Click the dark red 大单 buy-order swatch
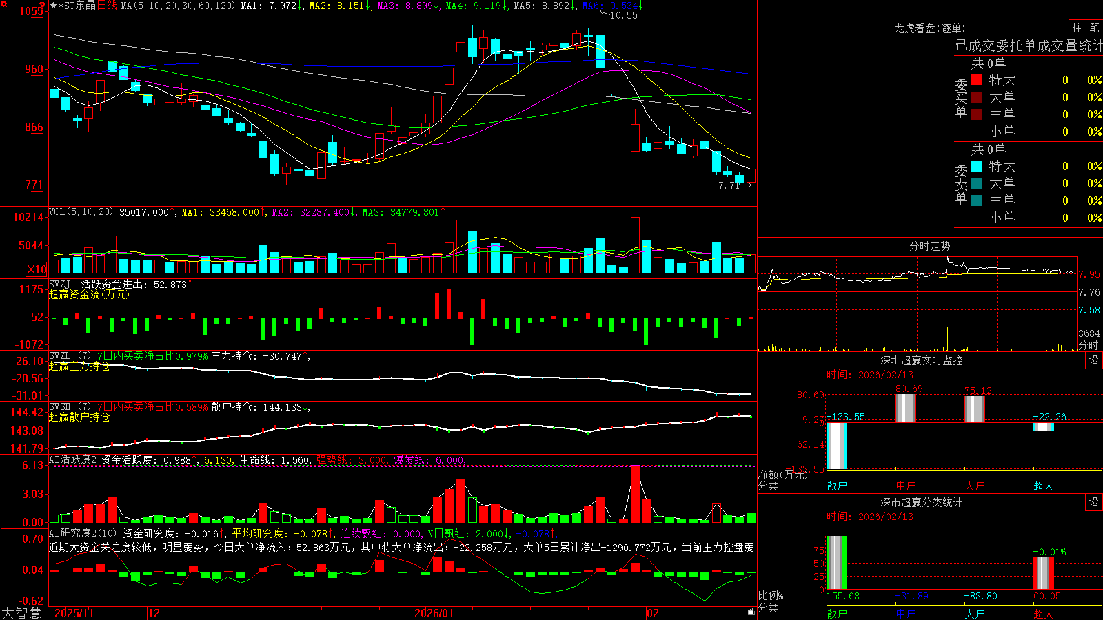 point(976,97)
